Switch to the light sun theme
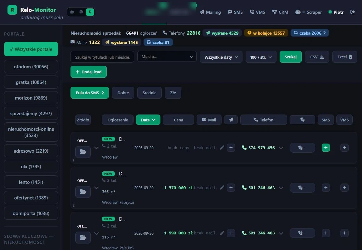The height and width of the screenshot is (250, 362). pyautogui.click(x=81, y=12)
